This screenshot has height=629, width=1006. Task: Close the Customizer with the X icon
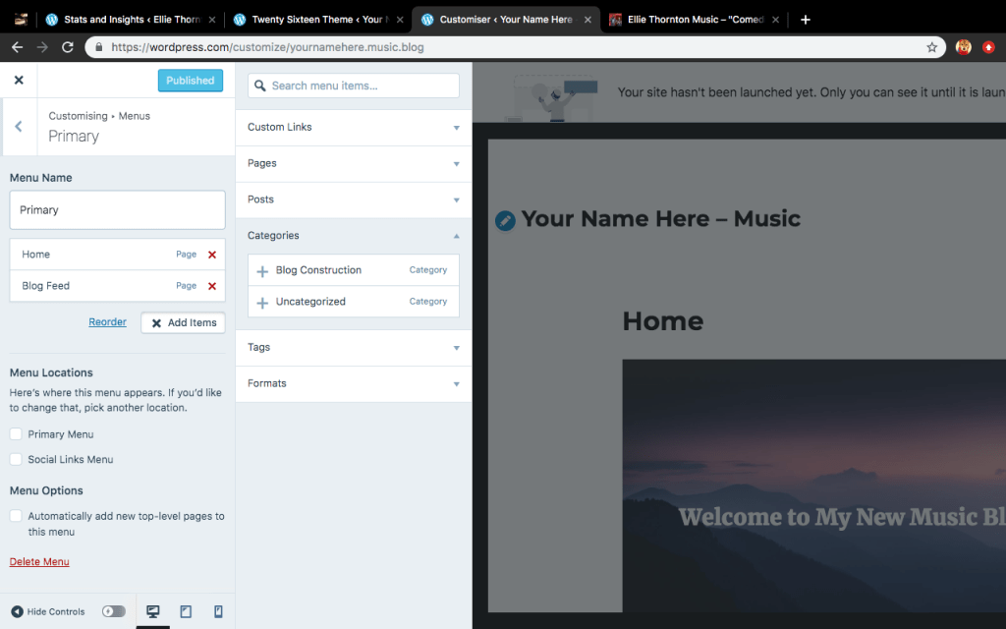click(19, 81)
